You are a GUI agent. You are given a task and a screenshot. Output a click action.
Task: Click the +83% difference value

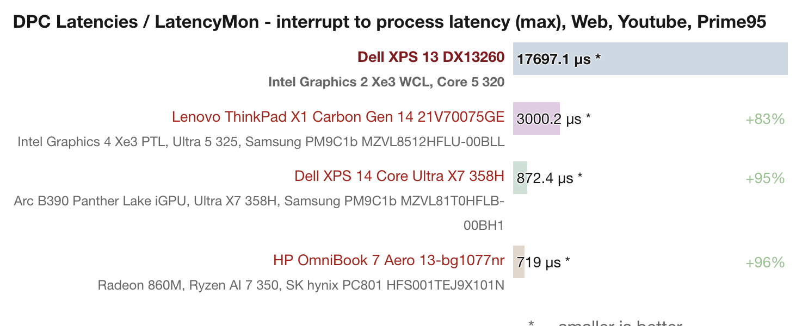pos(765,120)
